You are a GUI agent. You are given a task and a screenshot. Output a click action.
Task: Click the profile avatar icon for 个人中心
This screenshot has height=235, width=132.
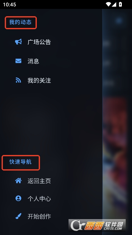point(18,198)
